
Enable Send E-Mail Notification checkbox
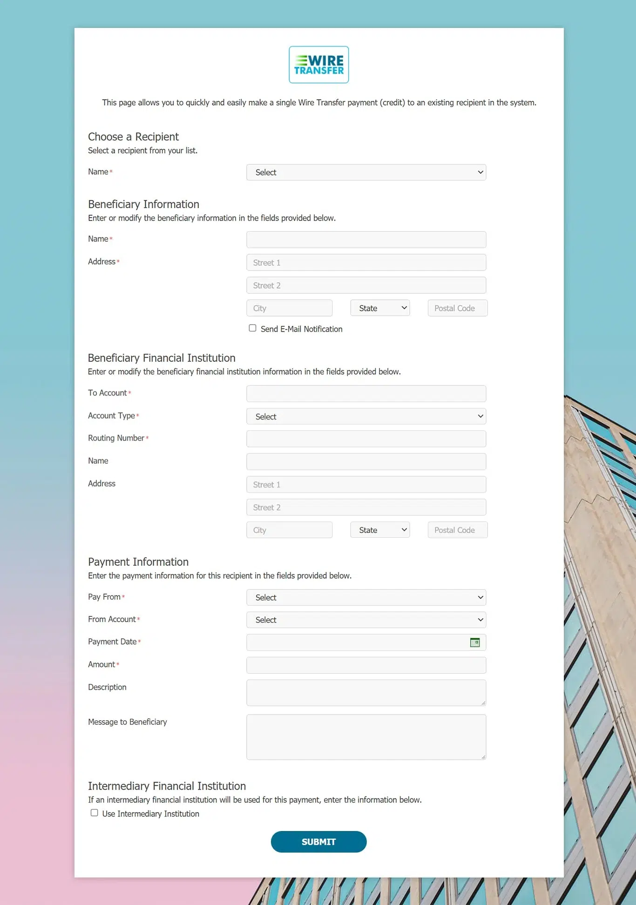252,328
